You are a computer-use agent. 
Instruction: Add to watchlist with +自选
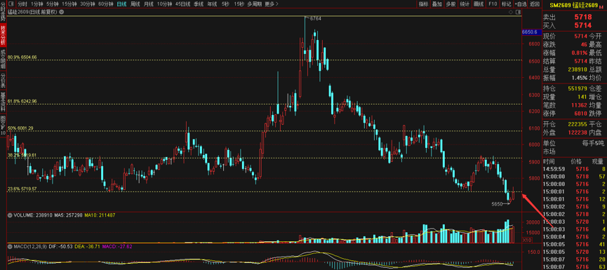point(521,4)
